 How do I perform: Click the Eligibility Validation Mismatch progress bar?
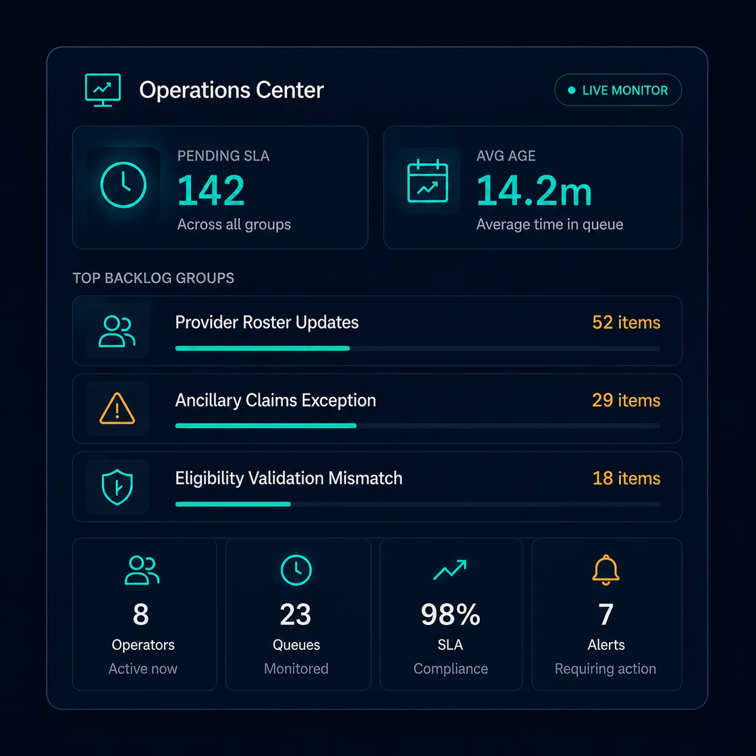pyautogui.click(x=418, y=504)
